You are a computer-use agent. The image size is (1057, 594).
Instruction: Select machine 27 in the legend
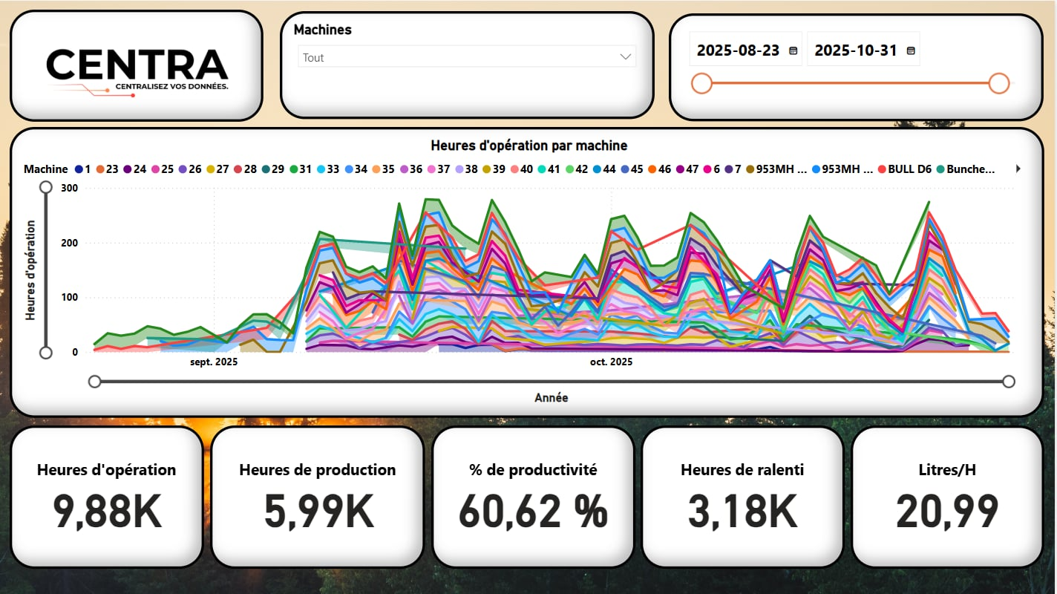click(217, 169)
